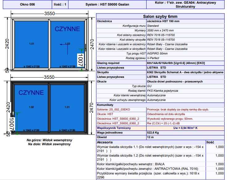Click the Kolor klamki wewnątrz BIAŁA row
232x180 pixels.
tap(160, 164)
